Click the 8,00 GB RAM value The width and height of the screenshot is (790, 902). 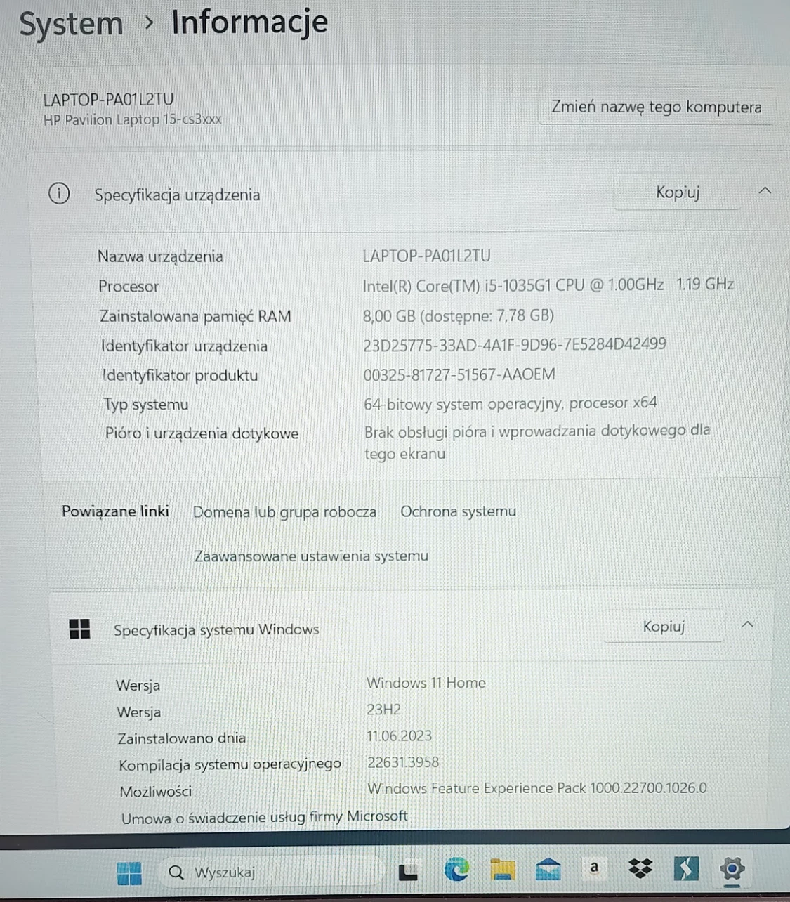pos(458,316)
